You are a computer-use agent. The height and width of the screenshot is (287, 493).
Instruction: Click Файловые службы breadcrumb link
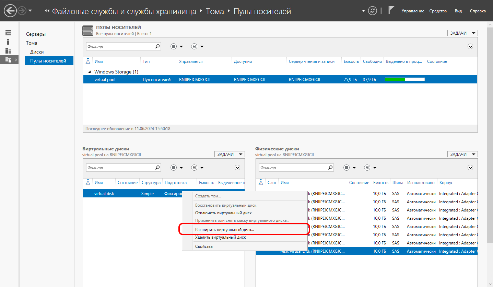click(124, 11)
